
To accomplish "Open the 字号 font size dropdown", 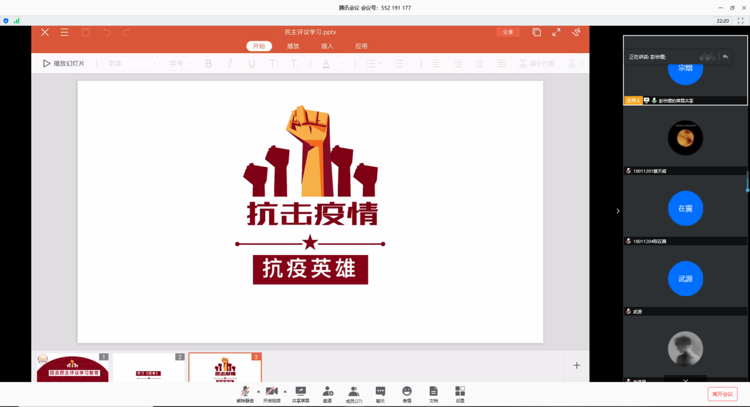I will click(180, 63).
